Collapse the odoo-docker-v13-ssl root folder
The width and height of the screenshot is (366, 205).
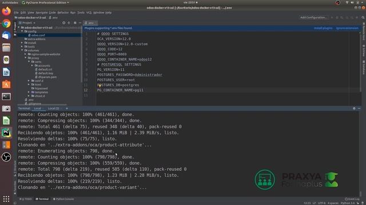(19, 27)
